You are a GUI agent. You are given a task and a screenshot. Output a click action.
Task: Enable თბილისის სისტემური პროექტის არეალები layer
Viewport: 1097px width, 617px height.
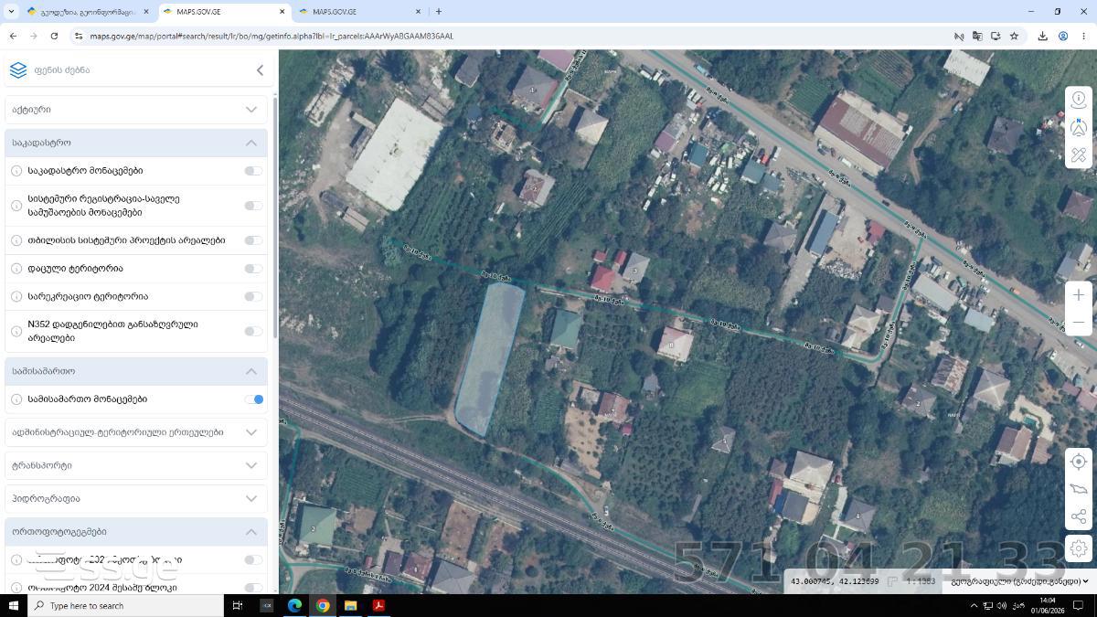click(x=253, y=240)
